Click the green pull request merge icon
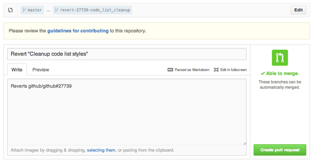This screenshot has height=163, width=313. coord(280,58)
